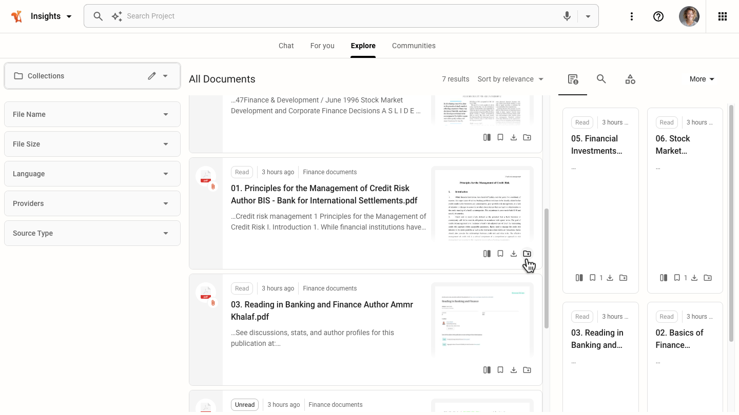Expand the File Size filter
Image resolution: width=739 pixels, height=415 pixels.
point(92,144)
